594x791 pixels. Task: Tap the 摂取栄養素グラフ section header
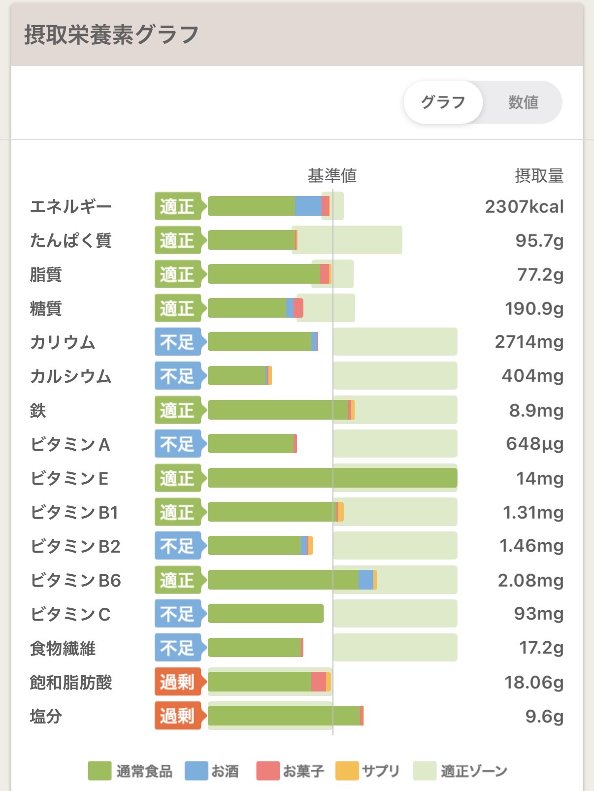coord(111,35)
